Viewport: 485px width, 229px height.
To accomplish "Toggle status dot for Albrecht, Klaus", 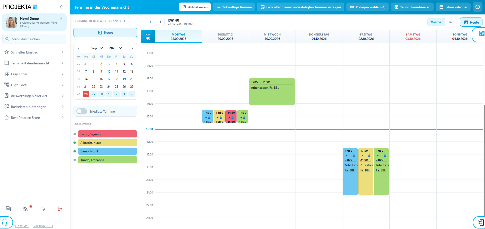I will click(x=75, y=143).
